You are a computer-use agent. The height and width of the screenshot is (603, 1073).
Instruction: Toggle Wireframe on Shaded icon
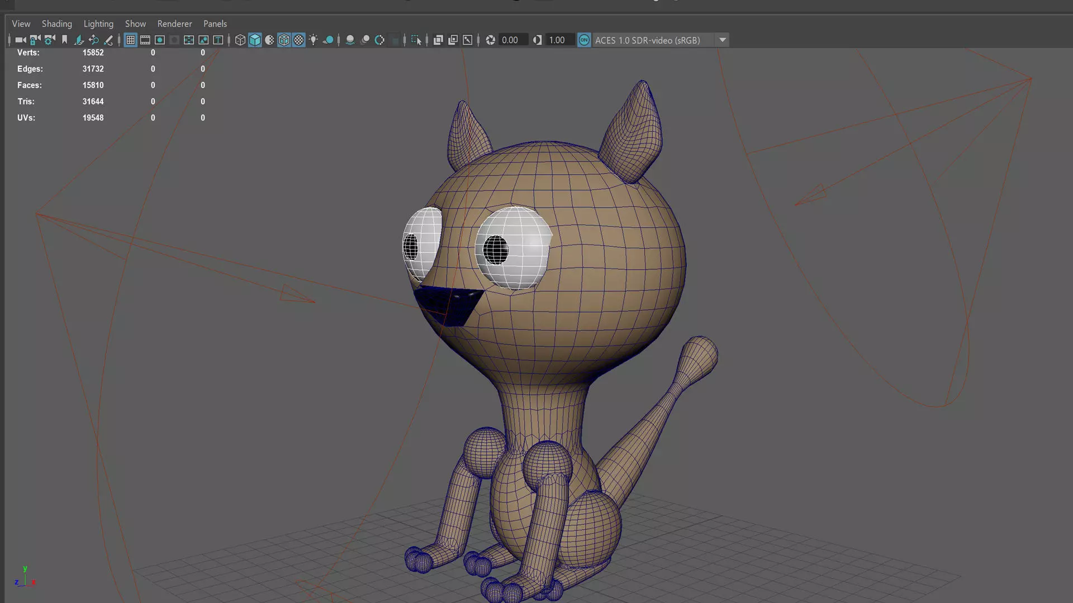coord(284,40)
